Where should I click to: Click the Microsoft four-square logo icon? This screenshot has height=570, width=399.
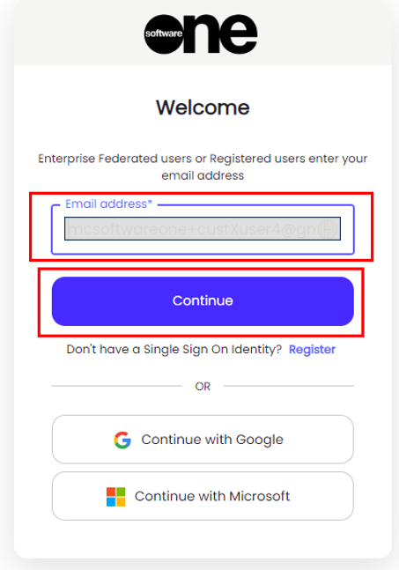(116, 497)
